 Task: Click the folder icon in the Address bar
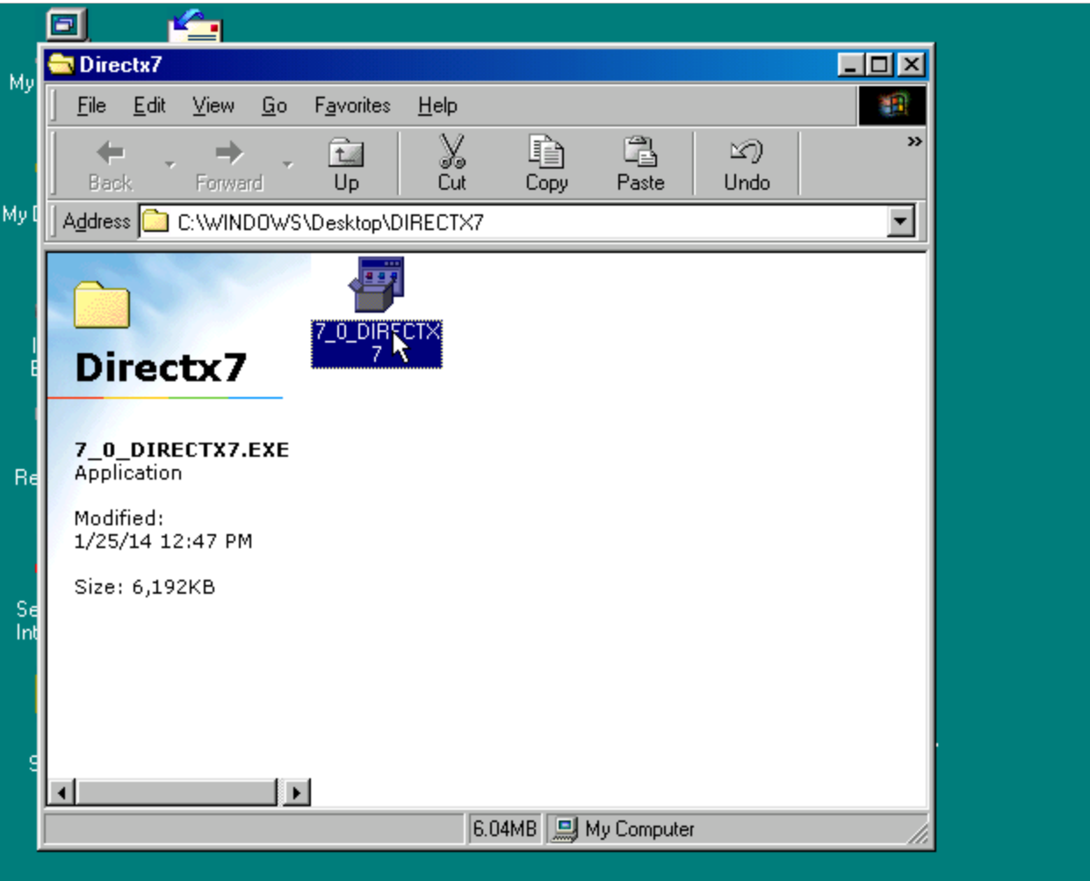pos(155,221)
